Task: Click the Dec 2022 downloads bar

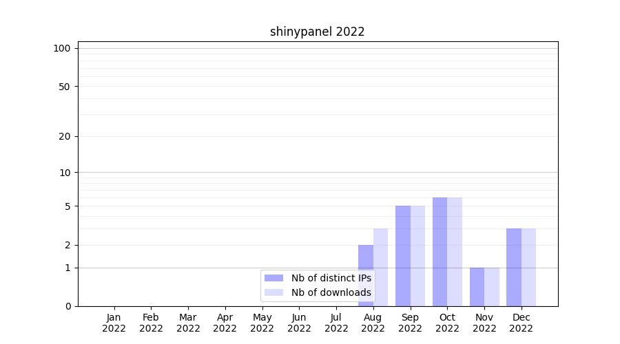Action: coord(528,267)
